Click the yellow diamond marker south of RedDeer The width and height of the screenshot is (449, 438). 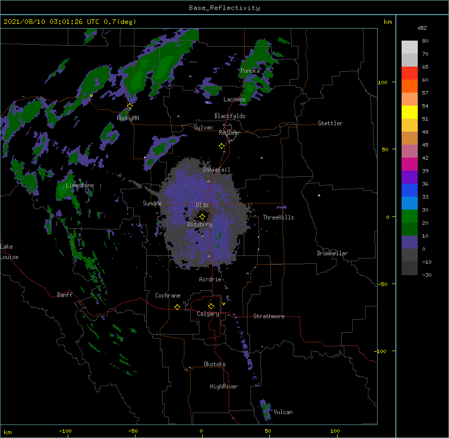(222, 146)
